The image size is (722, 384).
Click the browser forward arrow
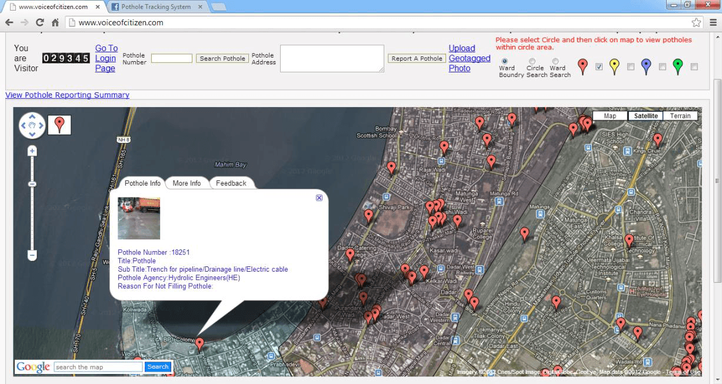click(x=24, y=22)
